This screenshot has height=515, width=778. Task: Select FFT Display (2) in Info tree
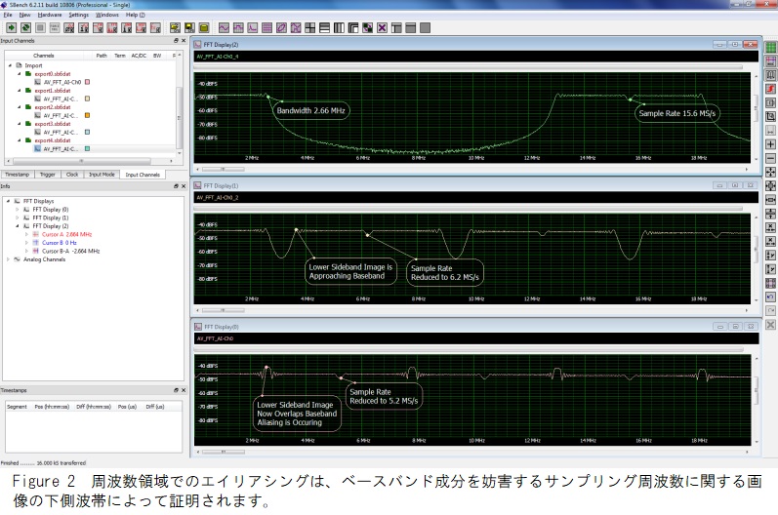click(51, 226)
